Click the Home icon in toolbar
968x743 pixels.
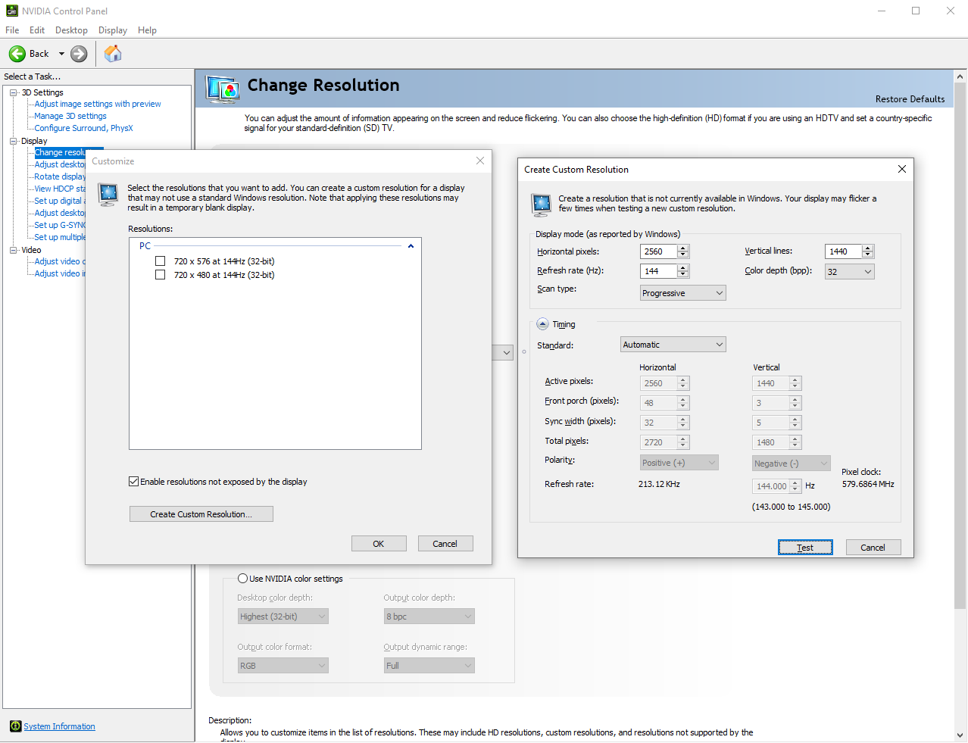(113, 54)
